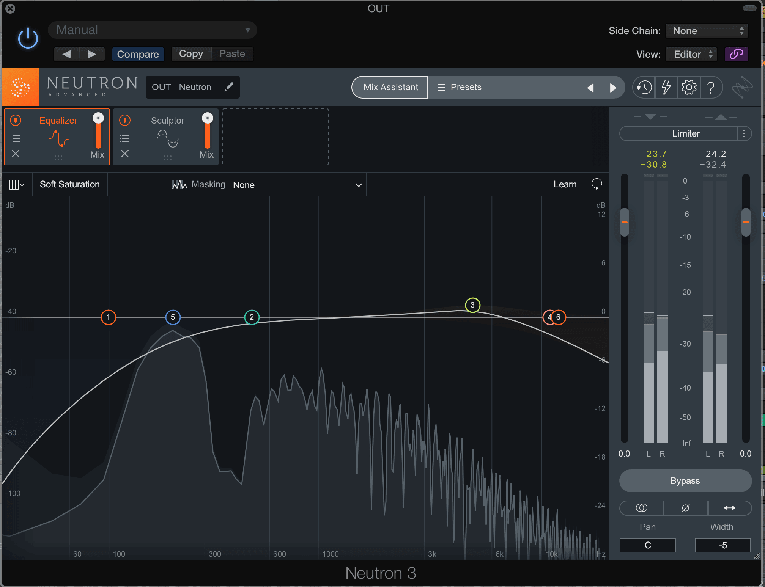This screenshot has height=587, width=765.
Task: Remove the Sculptor module with X
Action: (x=125, y=154)
